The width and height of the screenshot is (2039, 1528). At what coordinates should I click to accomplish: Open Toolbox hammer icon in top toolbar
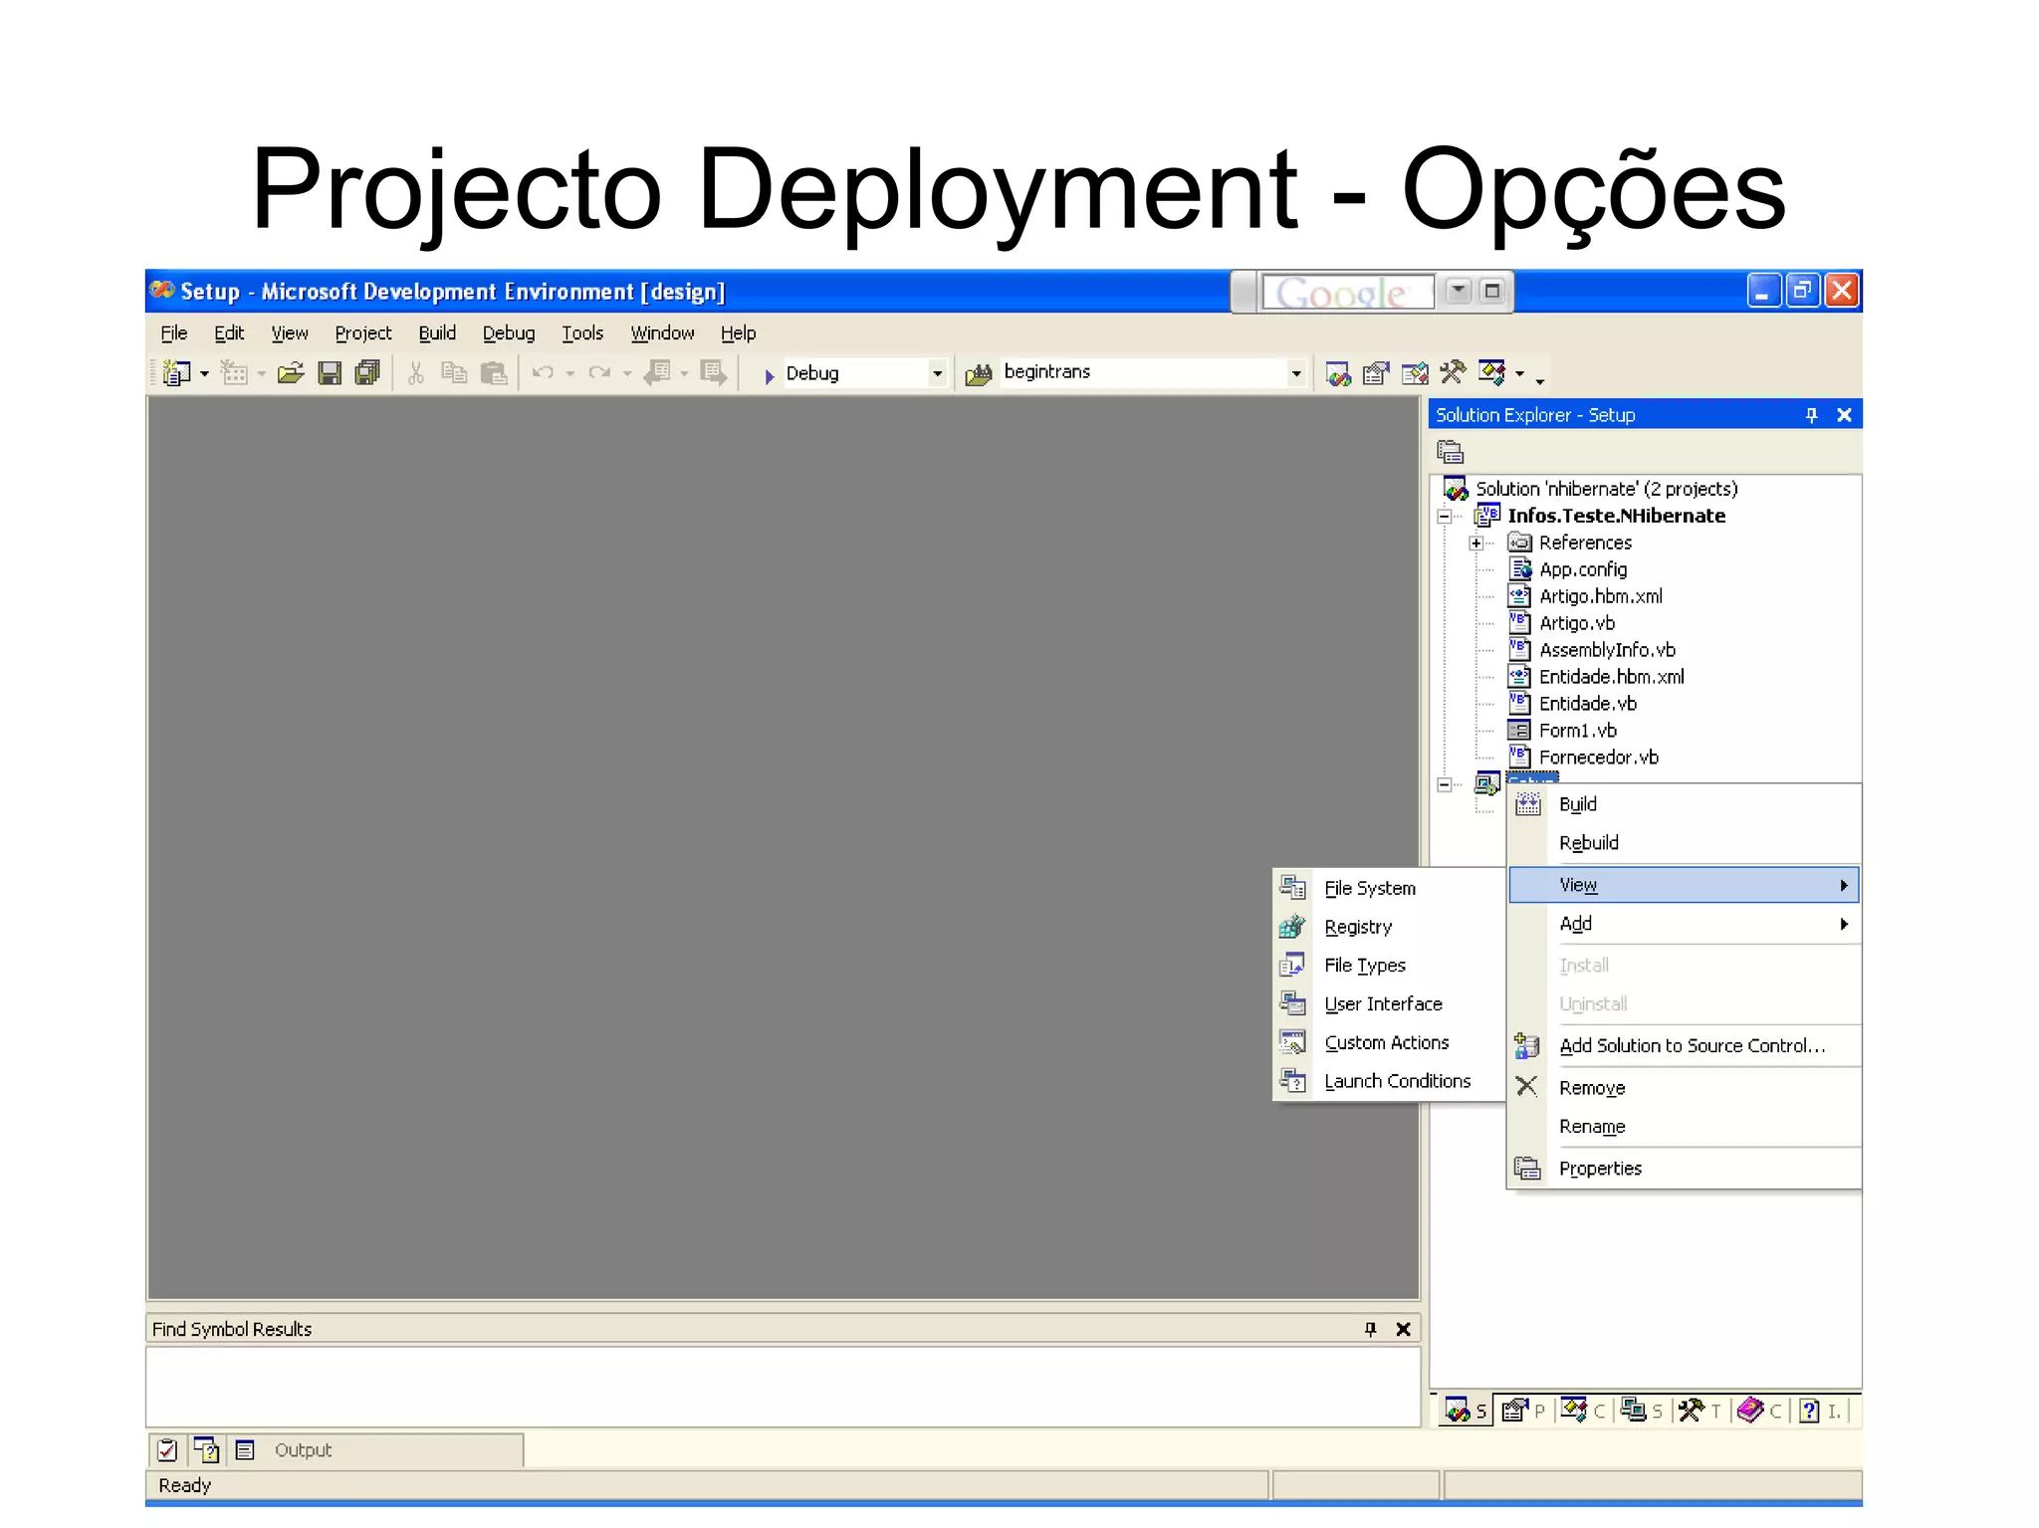click(x=1453, y=372)
